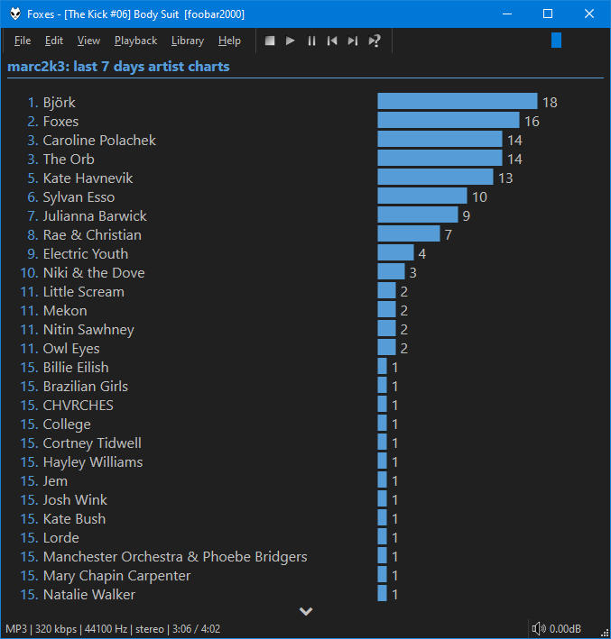Click the College artist row
The width and height of the screenshot is (611, 639).
[x=67, y=424]
